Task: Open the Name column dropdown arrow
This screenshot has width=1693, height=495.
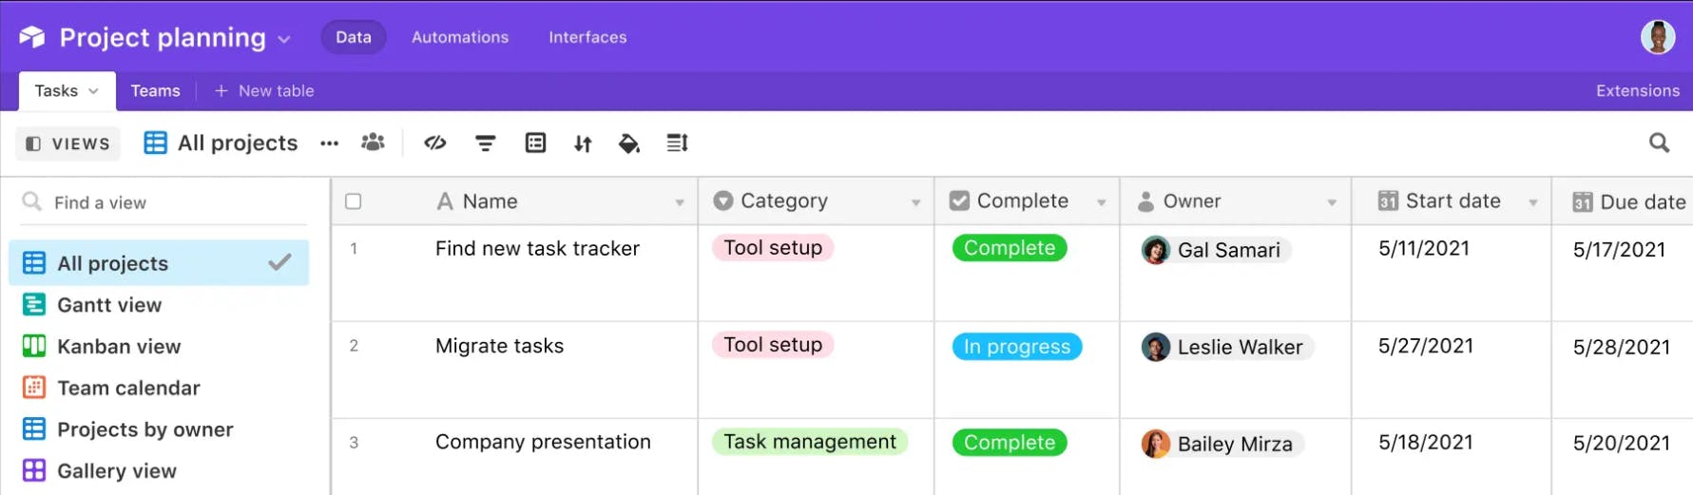Action: pos(680,202)
